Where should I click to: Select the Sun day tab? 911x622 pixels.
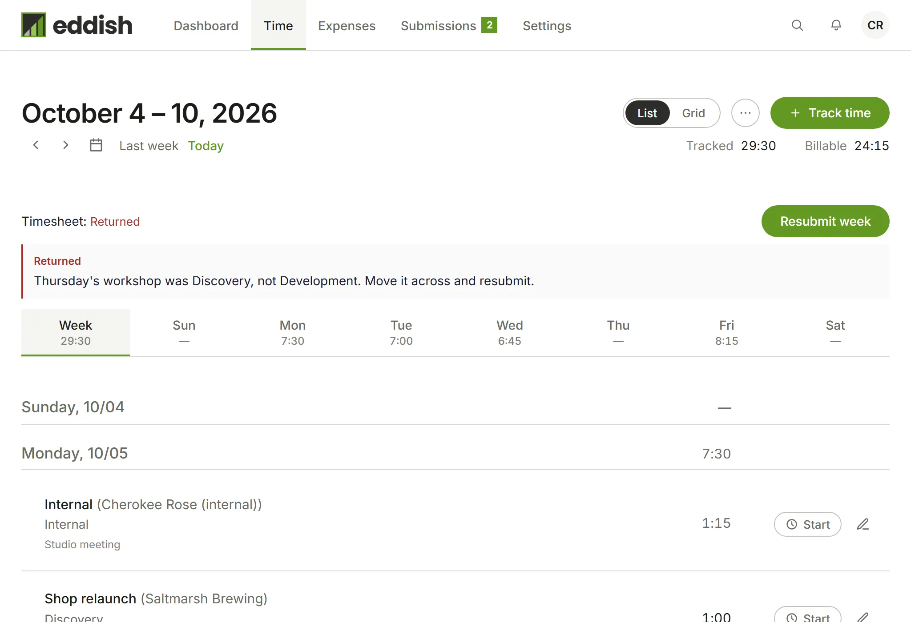coord(184,332)
